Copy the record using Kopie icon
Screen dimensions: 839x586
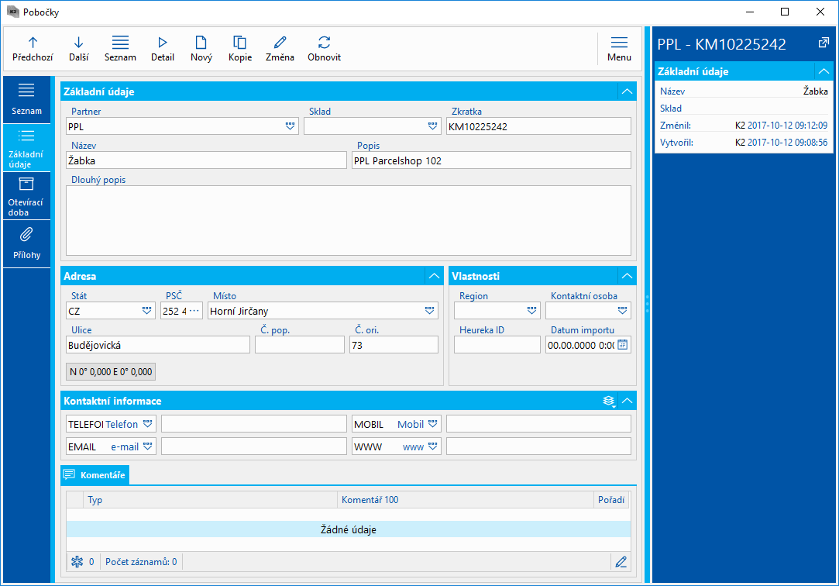pyautogui.click(x=240, y=48)
